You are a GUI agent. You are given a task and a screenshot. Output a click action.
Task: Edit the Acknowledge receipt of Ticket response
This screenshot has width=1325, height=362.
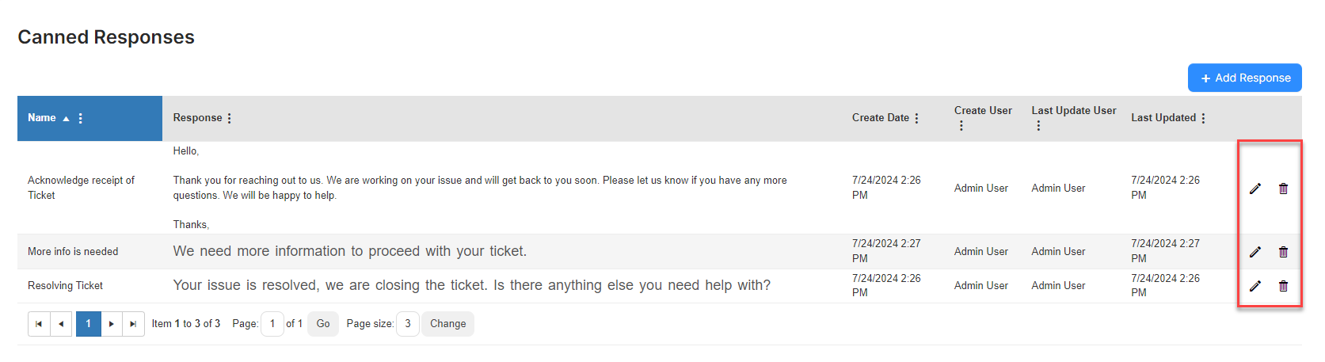point(1255,189)
